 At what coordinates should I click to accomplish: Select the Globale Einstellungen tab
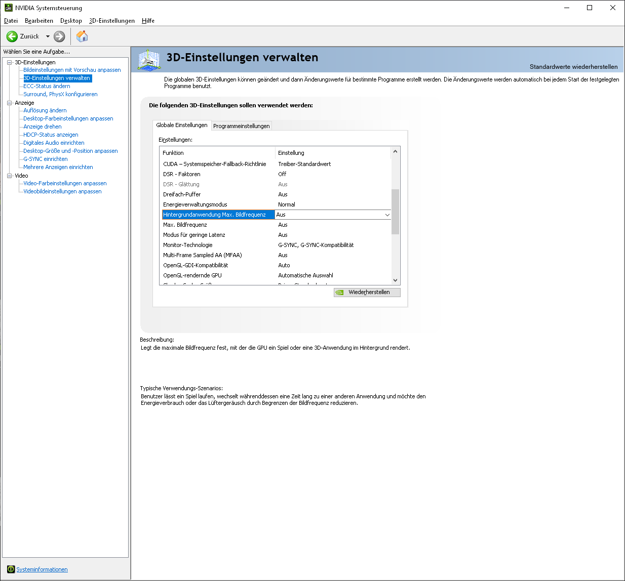(182, 125)
